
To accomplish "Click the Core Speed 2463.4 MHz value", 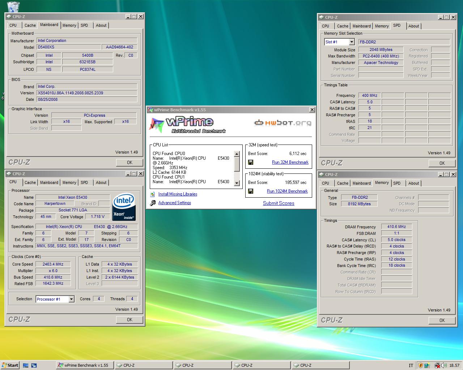I will [53, 264].
